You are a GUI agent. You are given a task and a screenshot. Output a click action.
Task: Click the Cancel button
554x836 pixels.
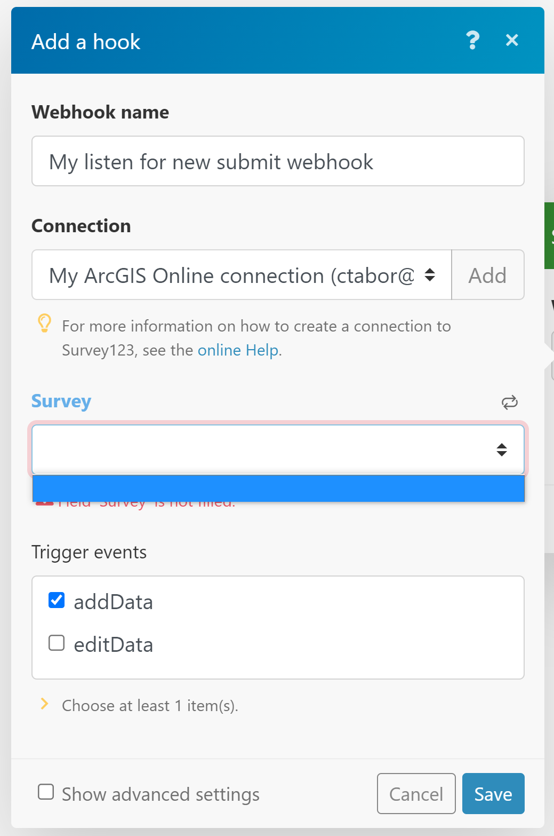(x=416, y=794)
